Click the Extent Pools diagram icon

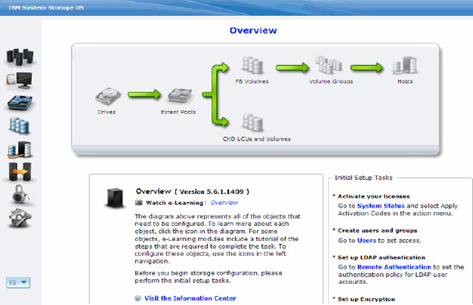pyautogui.click(x=180, y=96)
